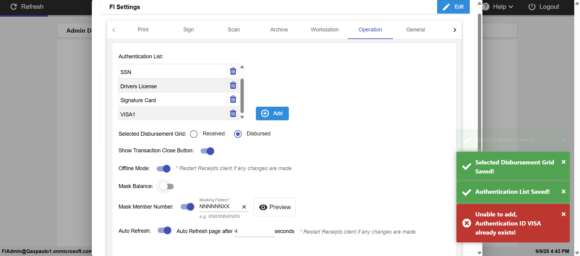This screenshot has width=580, height=256.
Task: Open the General settings tab
Action: [415, 30]
